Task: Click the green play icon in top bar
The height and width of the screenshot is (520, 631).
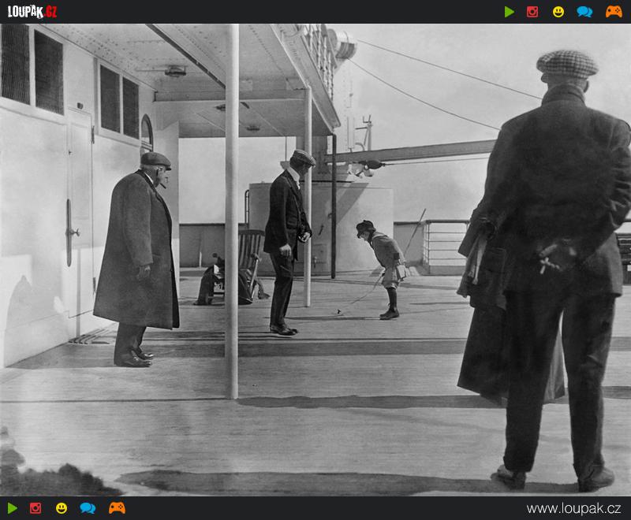Action: pos(510,12)
